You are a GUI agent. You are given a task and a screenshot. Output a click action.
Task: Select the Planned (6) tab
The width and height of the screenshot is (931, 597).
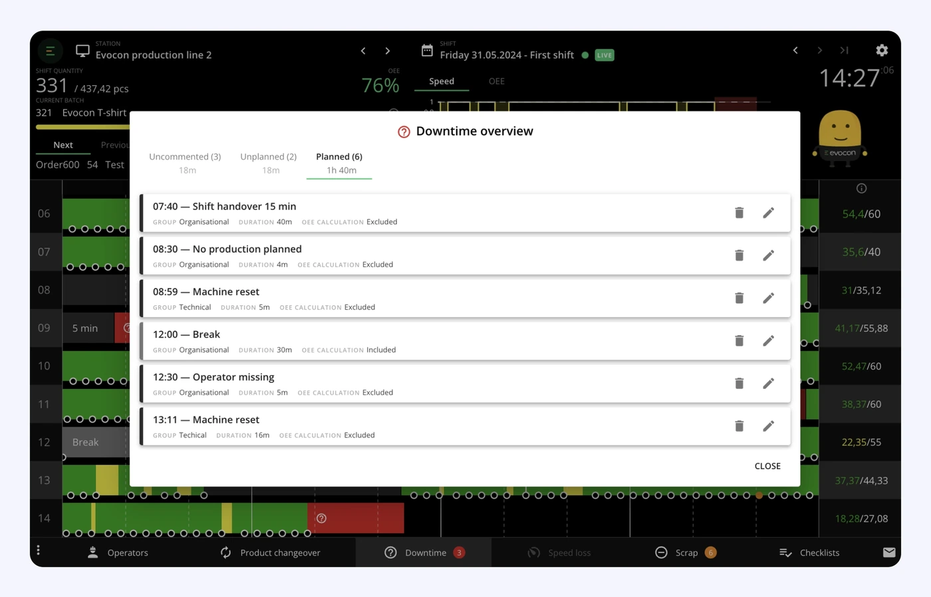[x=339, y=164]
